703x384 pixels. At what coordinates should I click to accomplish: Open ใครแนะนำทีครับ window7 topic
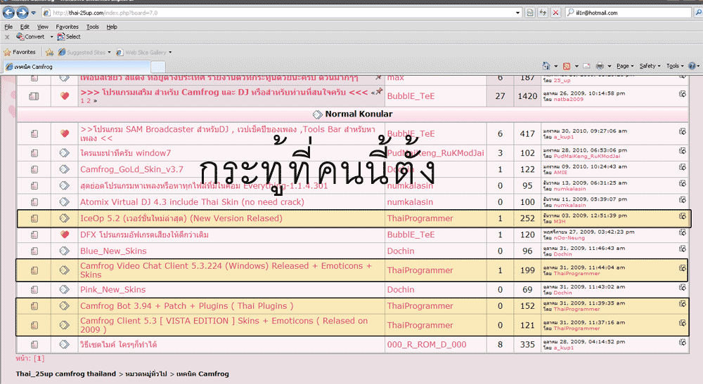(x=126, y=153)
